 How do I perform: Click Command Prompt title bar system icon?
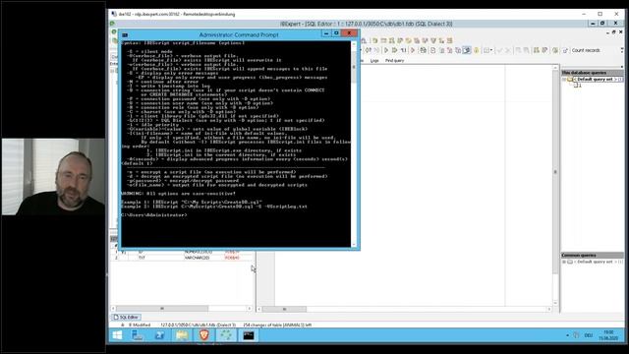click(x=125, y=35)
